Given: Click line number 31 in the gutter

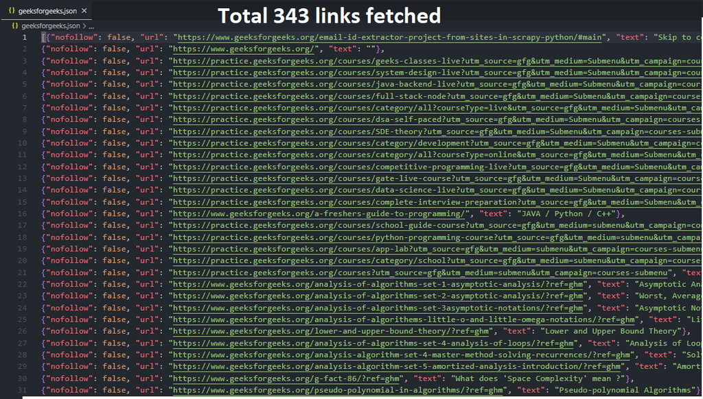Looking at the screenshot, I should click(x=23, y=390).
